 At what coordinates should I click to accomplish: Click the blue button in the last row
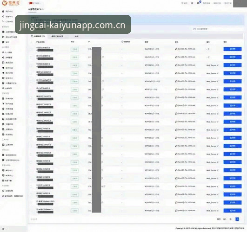pos(233,211)
